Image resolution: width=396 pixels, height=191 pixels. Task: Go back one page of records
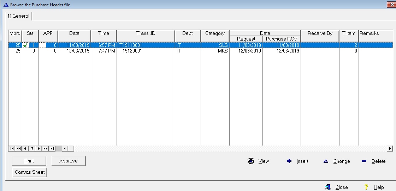[x=19, y=149]
